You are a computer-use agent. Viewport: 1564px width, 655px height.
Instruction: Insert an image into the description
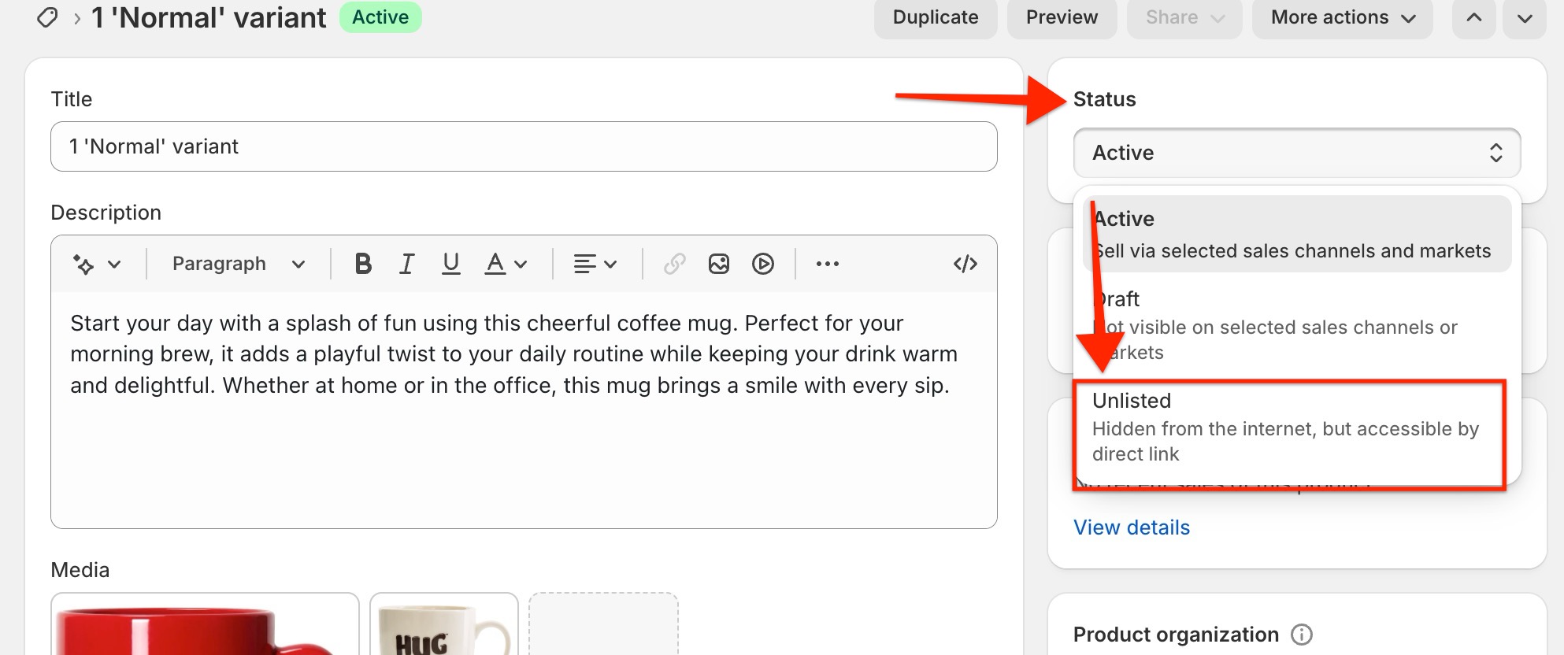[718, 264]
